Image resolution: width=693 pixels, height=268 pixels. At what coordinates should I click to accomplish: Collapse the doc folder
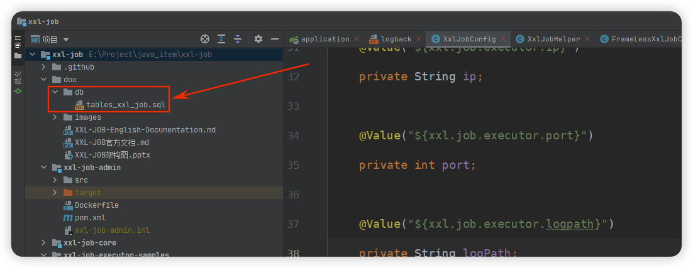point(43,80)
